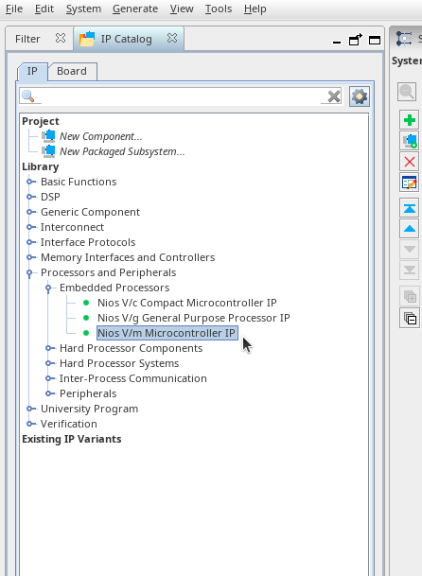Image resolution: width=422 pixels, height=576 pixels.
Task: Close the Filter tab
Action: coord(61,38)
